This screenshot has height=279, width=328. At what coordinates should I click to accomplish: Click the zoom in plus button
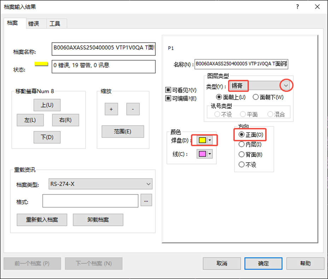click(x=111, y=109)
